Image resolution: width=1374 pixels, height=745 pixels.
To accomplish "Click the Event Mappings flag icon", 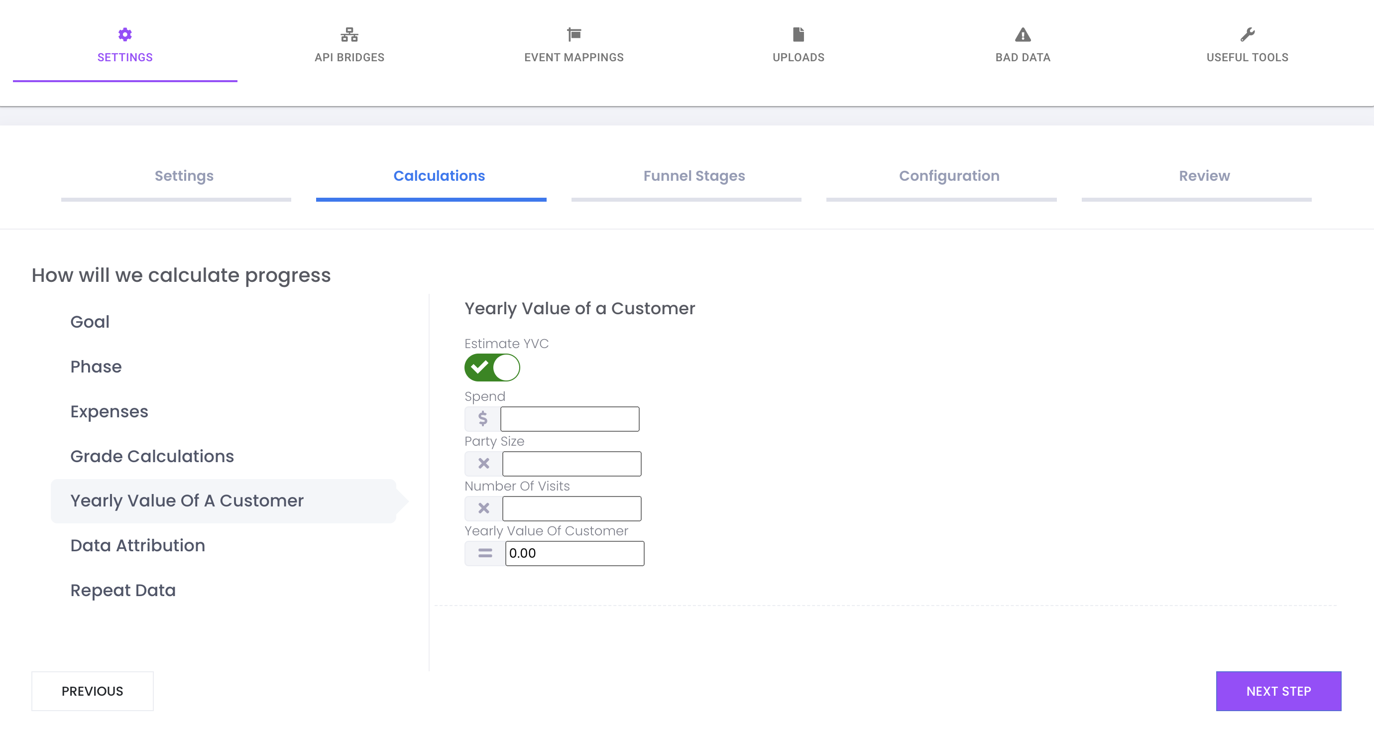I will (x=574, y=35).
